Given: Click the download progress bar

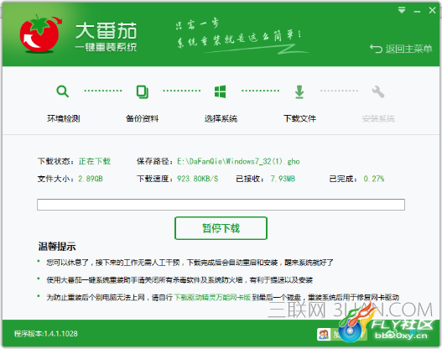Looking at the screenshot, I should 221,205.
